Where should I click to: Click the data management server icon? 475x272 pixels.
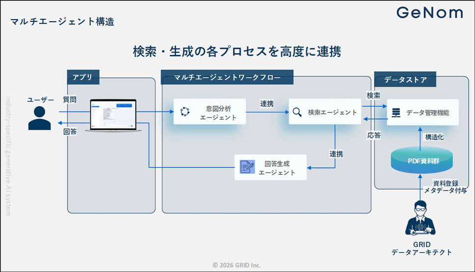pyautogui.click(x=396, y=112)
